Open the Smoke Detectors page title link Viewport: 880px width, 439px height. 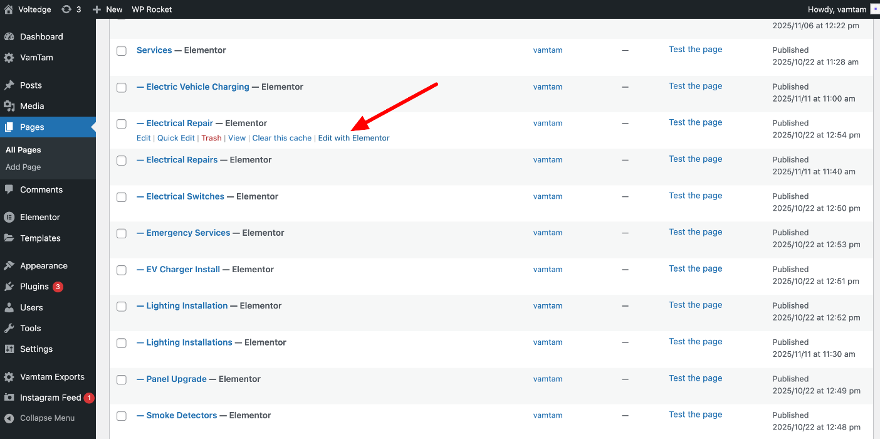click(177, 415)
